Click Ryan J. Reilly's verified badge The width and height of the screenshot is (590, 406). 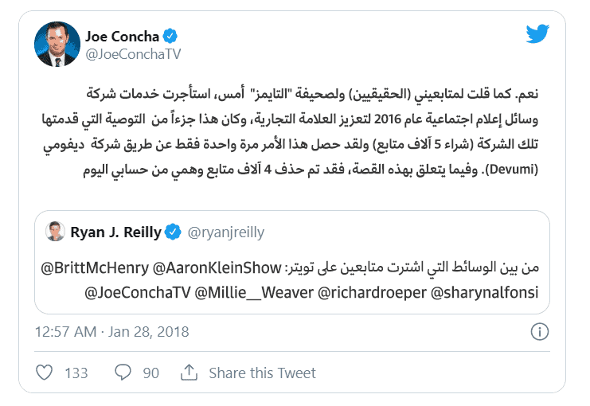(x=174, y=232)
